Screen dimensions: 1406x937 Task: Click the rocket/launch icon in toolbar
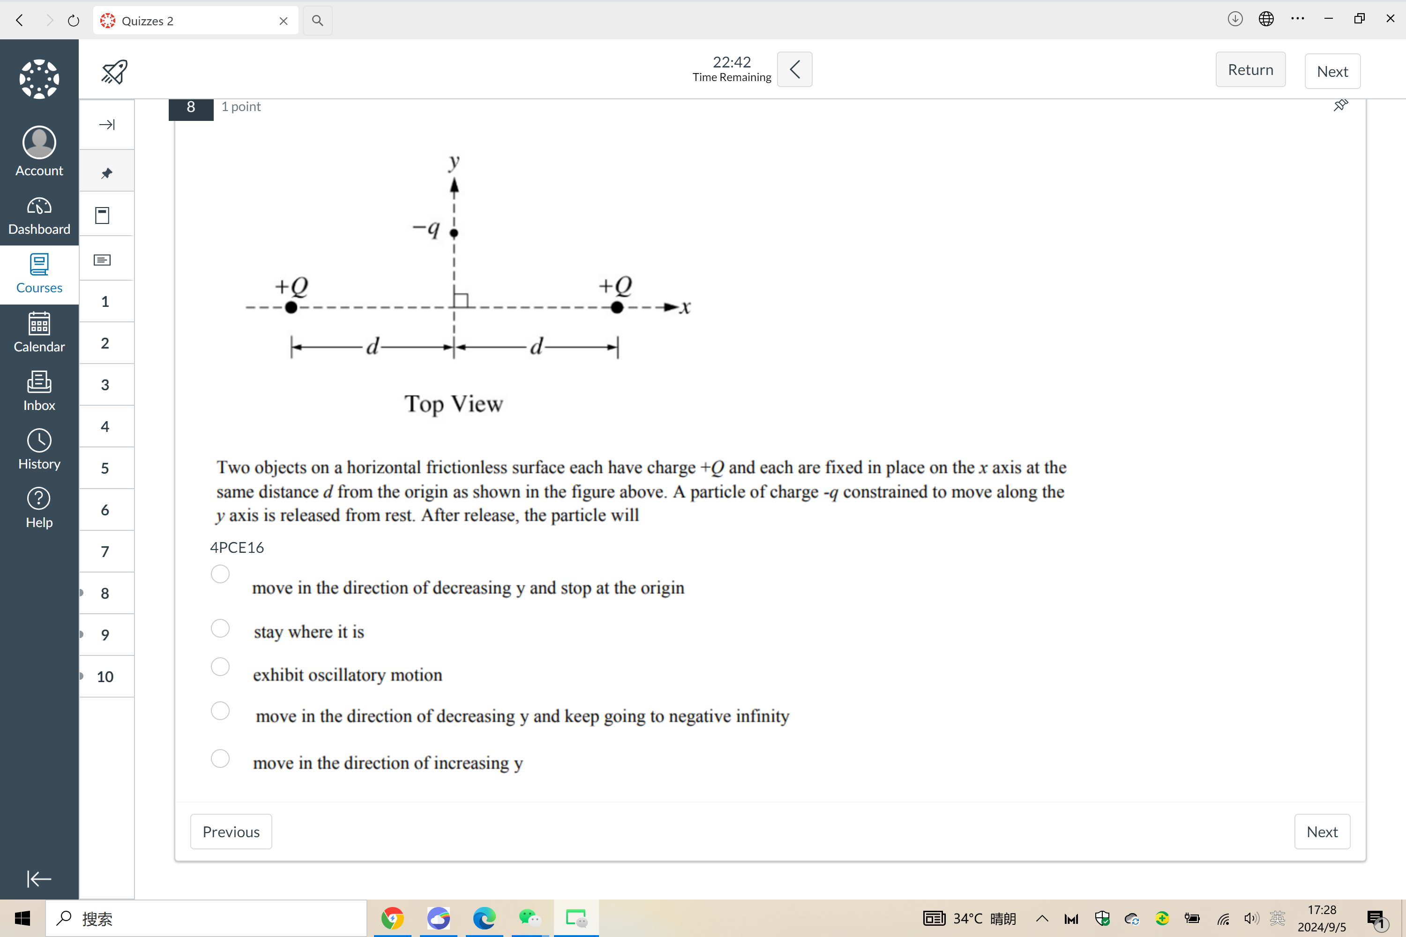(115, 70)
